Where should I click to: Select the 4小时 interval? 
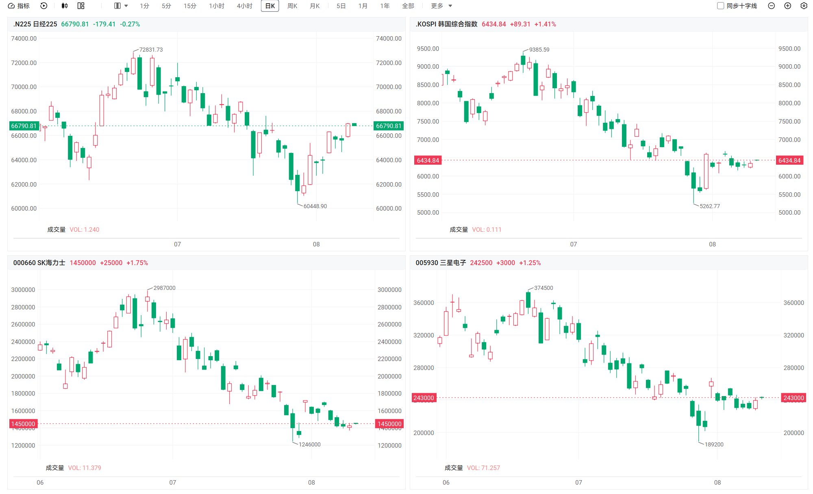click(245, 6)
